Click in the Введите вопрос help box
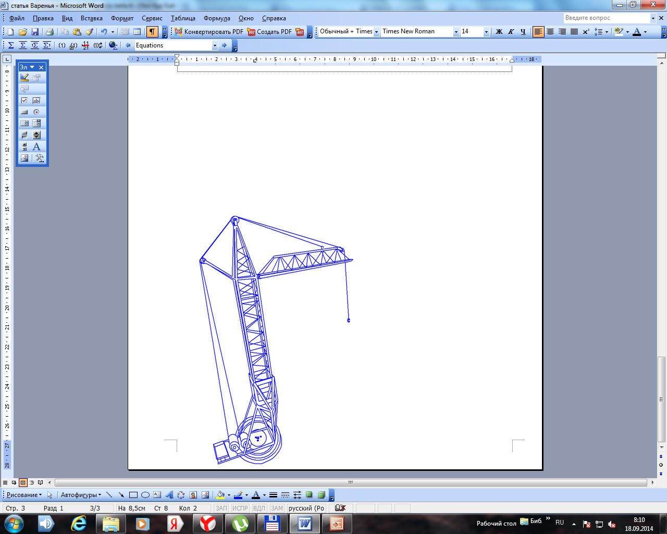Viewport: 667px width, 534px height. pos(606,18)
